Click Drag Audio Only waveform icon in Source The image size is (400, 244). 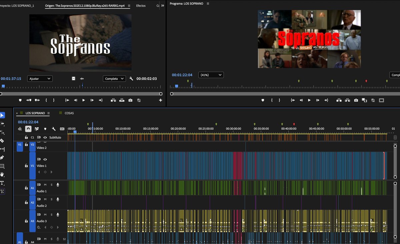[x=82, y=79]
